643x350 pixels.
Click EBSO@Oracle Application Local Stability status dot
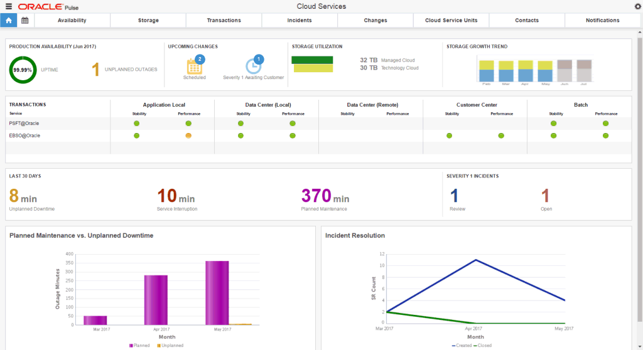click(x=136, y=135)
